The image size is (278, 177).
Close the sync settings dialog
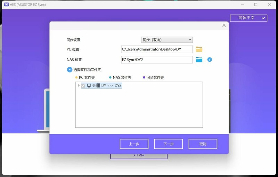pos(224,25)
